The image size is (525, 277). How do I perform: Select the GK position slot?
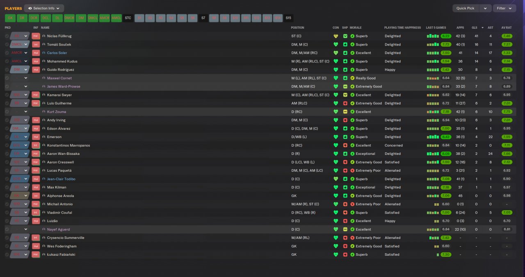click(x=10, y=18)
